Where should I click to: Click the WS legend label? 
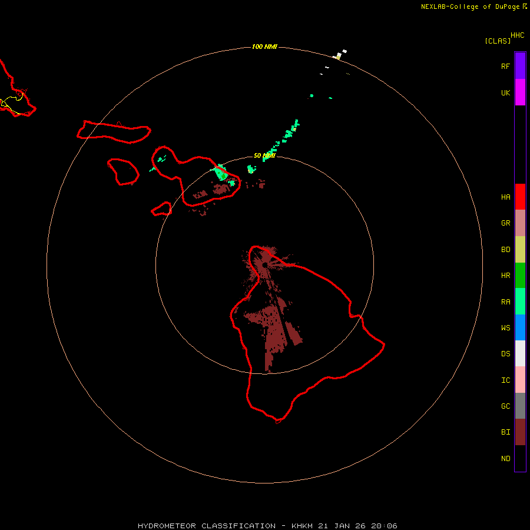click(x=505, y=327)
